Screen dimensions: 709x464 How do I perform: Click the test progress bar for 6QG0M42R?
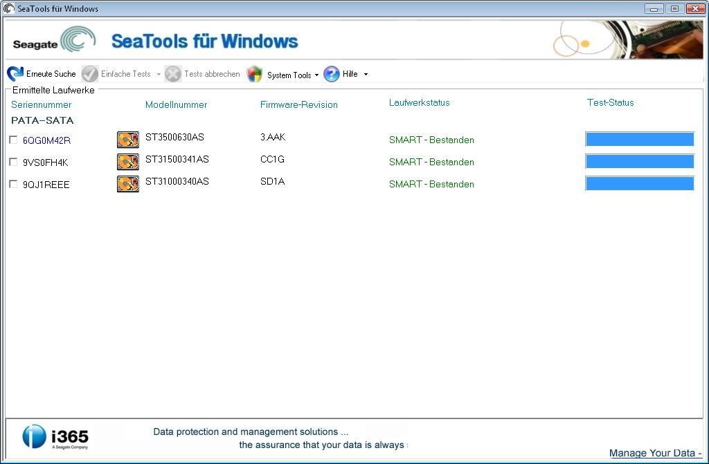coord(639,139)
